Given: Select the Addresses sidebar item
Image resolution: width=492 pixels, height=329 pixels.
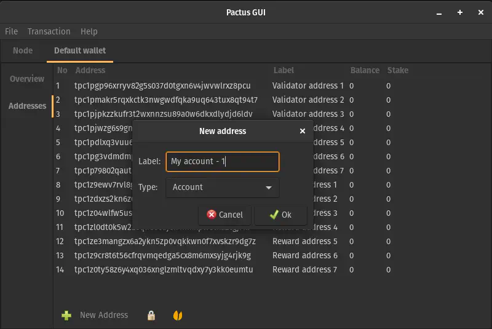Looking at the screenshot, I should [27, 106].
